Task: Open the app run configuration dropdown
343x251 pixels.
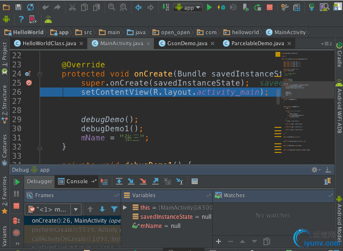Action: (x=188, y=8)
